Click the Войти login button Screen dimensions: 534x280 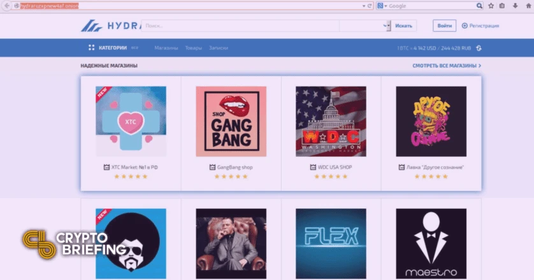[444, 25]
